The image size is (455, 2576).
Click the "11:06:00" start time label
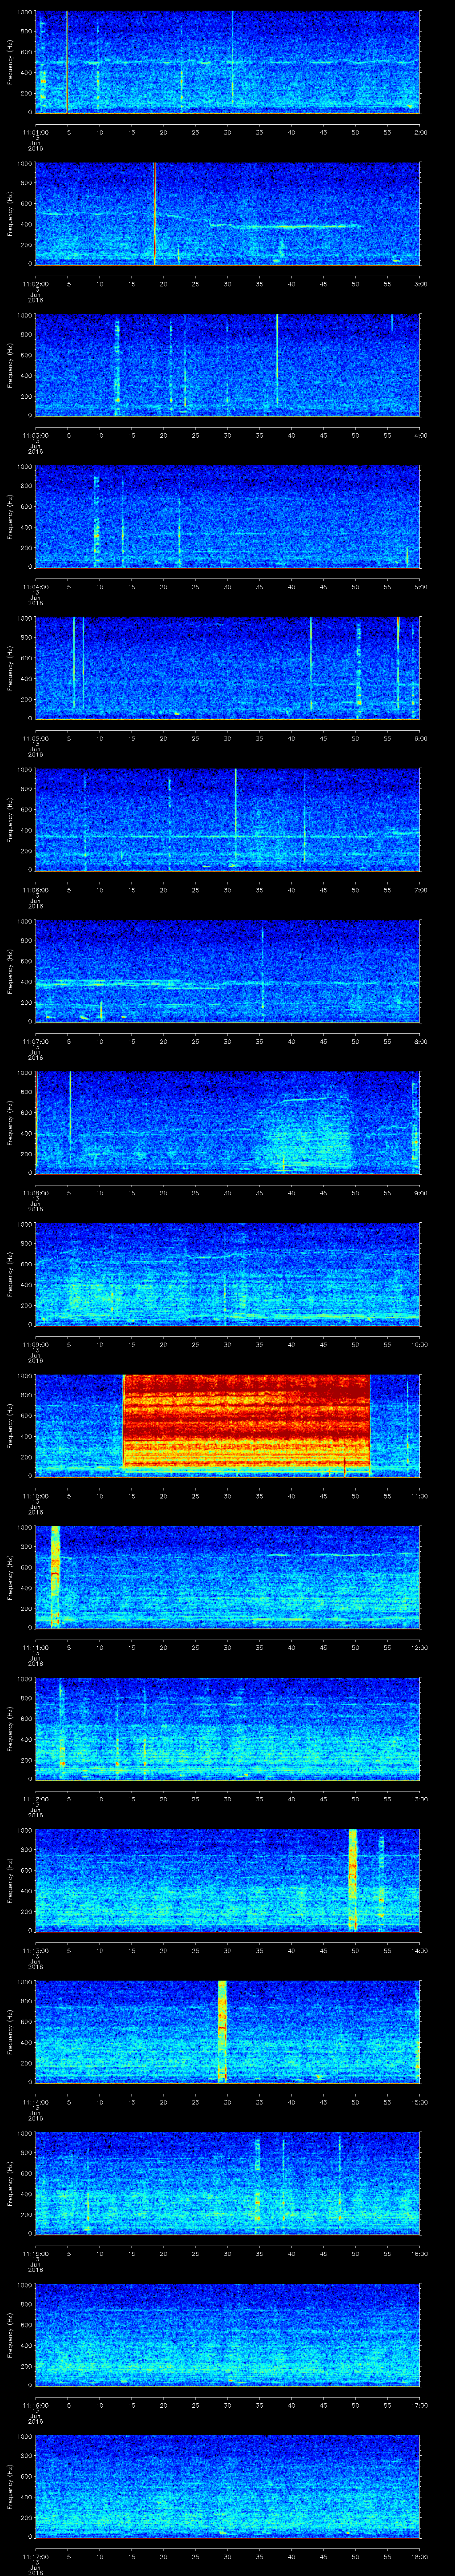click(36, 890)
